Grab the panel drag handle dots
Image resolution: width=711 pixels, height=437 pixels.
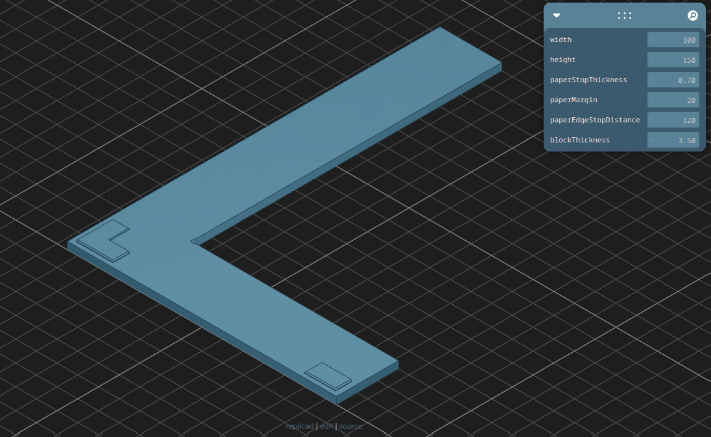624,16
